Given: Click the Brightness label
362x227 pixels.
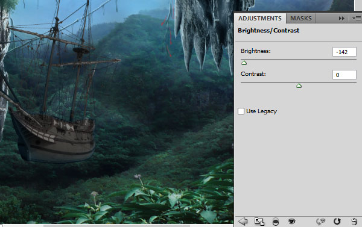Looking at the screenshot, I should 256,51.
